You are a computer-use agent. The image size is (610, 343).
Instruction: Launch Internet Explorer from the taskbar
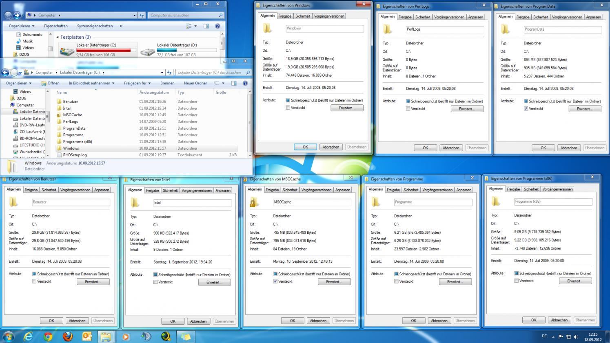click(x=28, y=336)
